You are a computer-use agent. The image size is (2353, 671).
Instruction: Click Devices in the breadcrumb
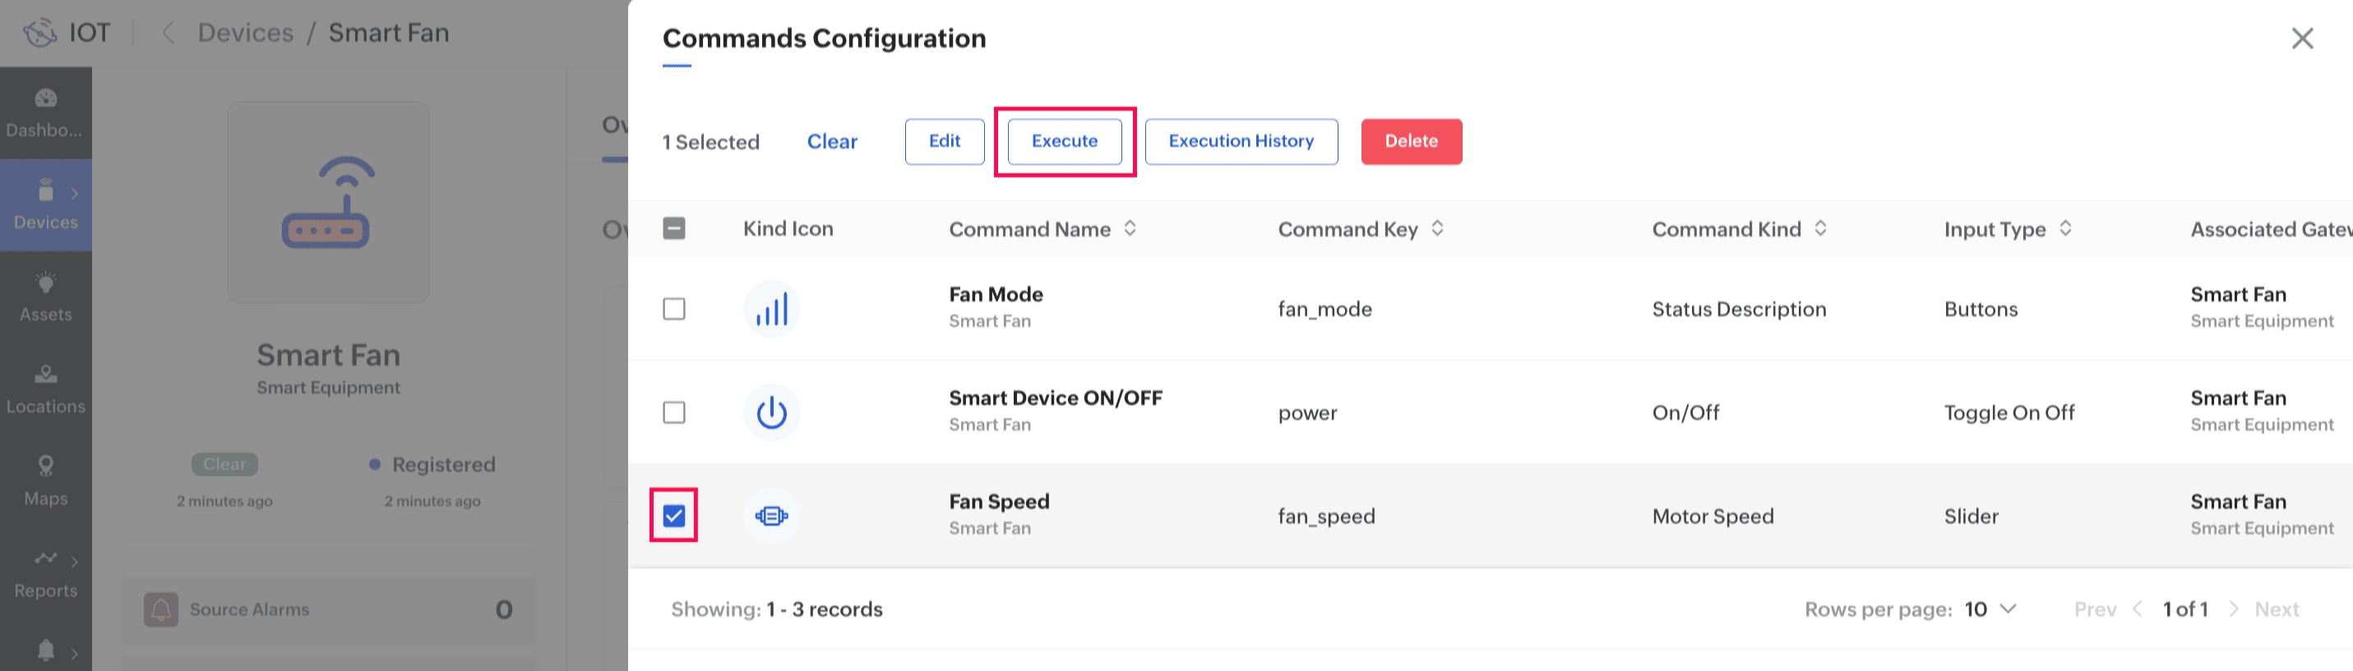[246, 33]
